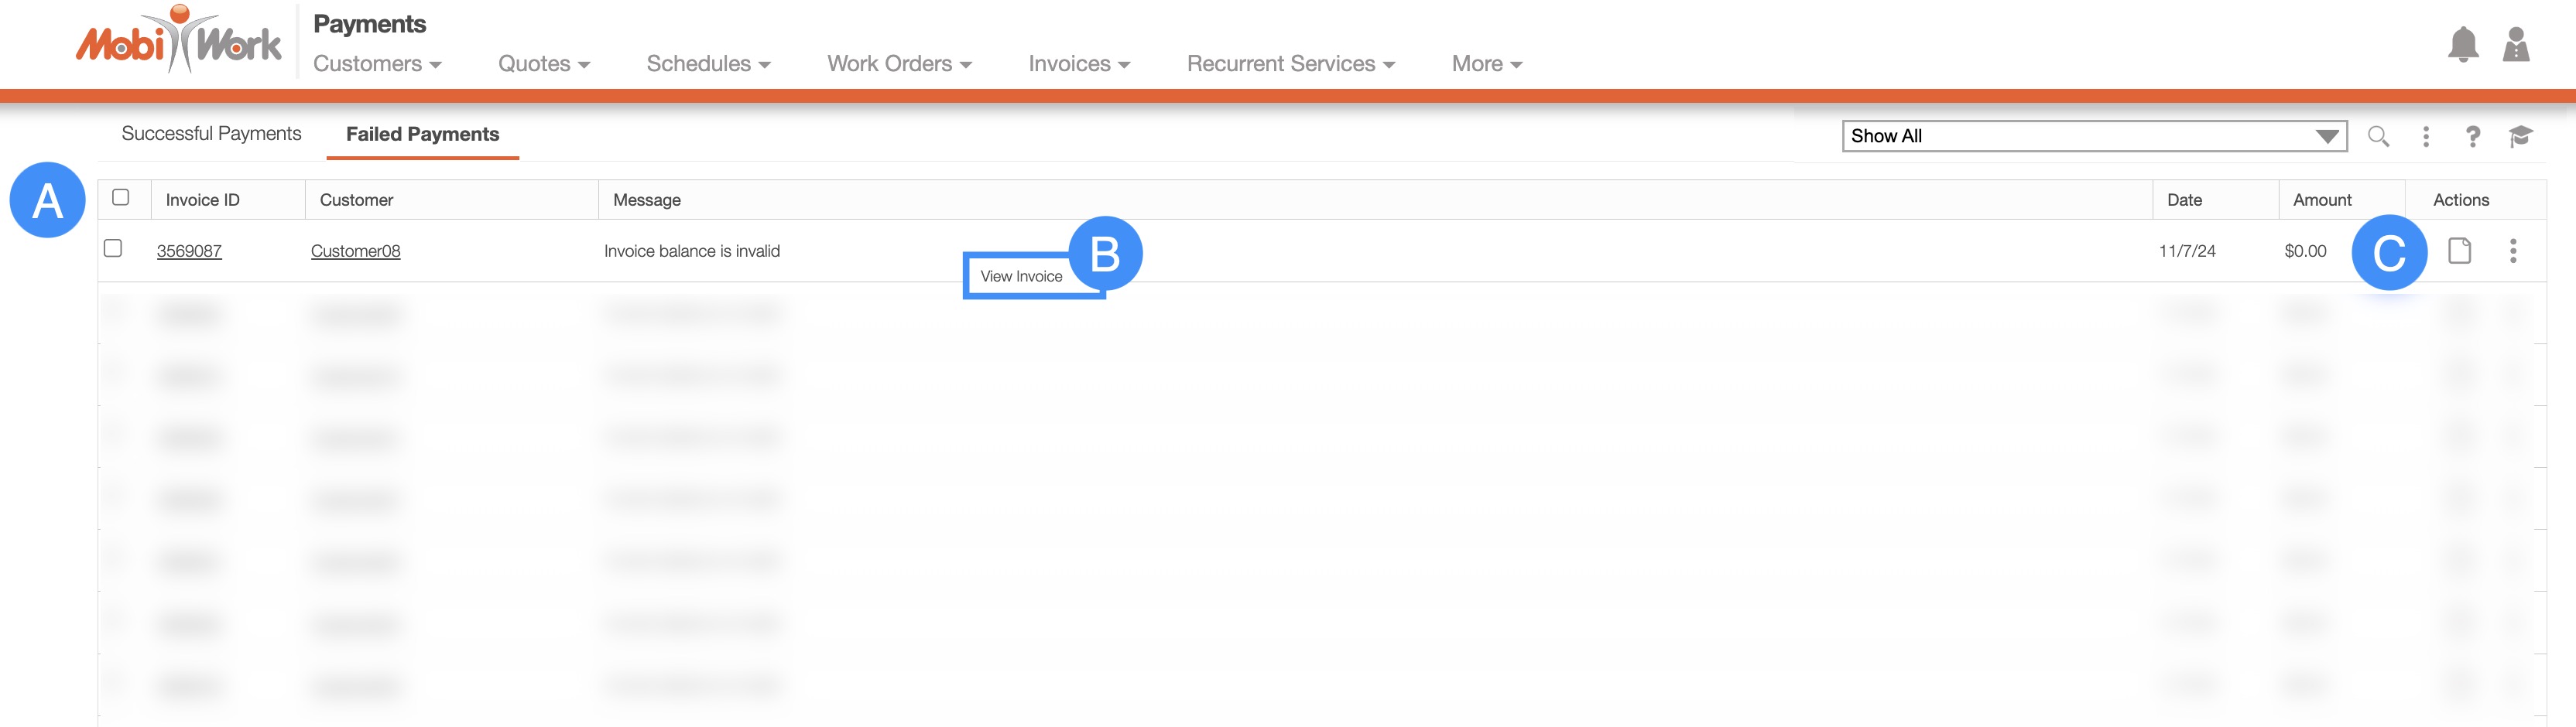Open invoice ID 3569087 link
This screenshot has height=727, width=2576.
click(189, 251)
